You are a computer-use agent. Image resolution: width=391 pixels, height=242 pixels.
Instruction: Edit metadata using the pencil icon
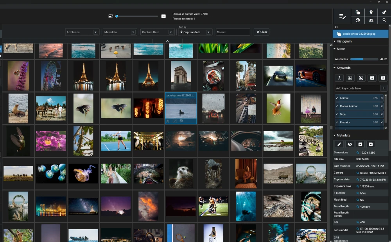[339, 144]
